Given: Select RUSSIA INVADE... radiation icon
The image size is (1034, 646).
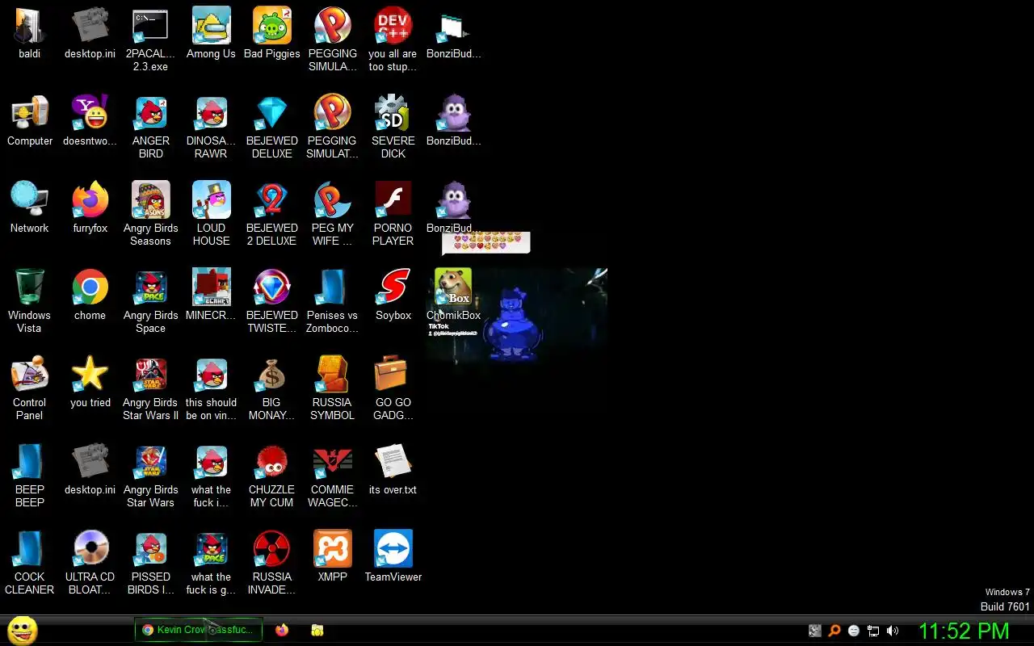Looking at the screenshot, I should [271, 549].
